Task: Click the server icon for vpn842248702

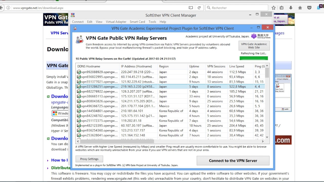Action: [79, 116]
